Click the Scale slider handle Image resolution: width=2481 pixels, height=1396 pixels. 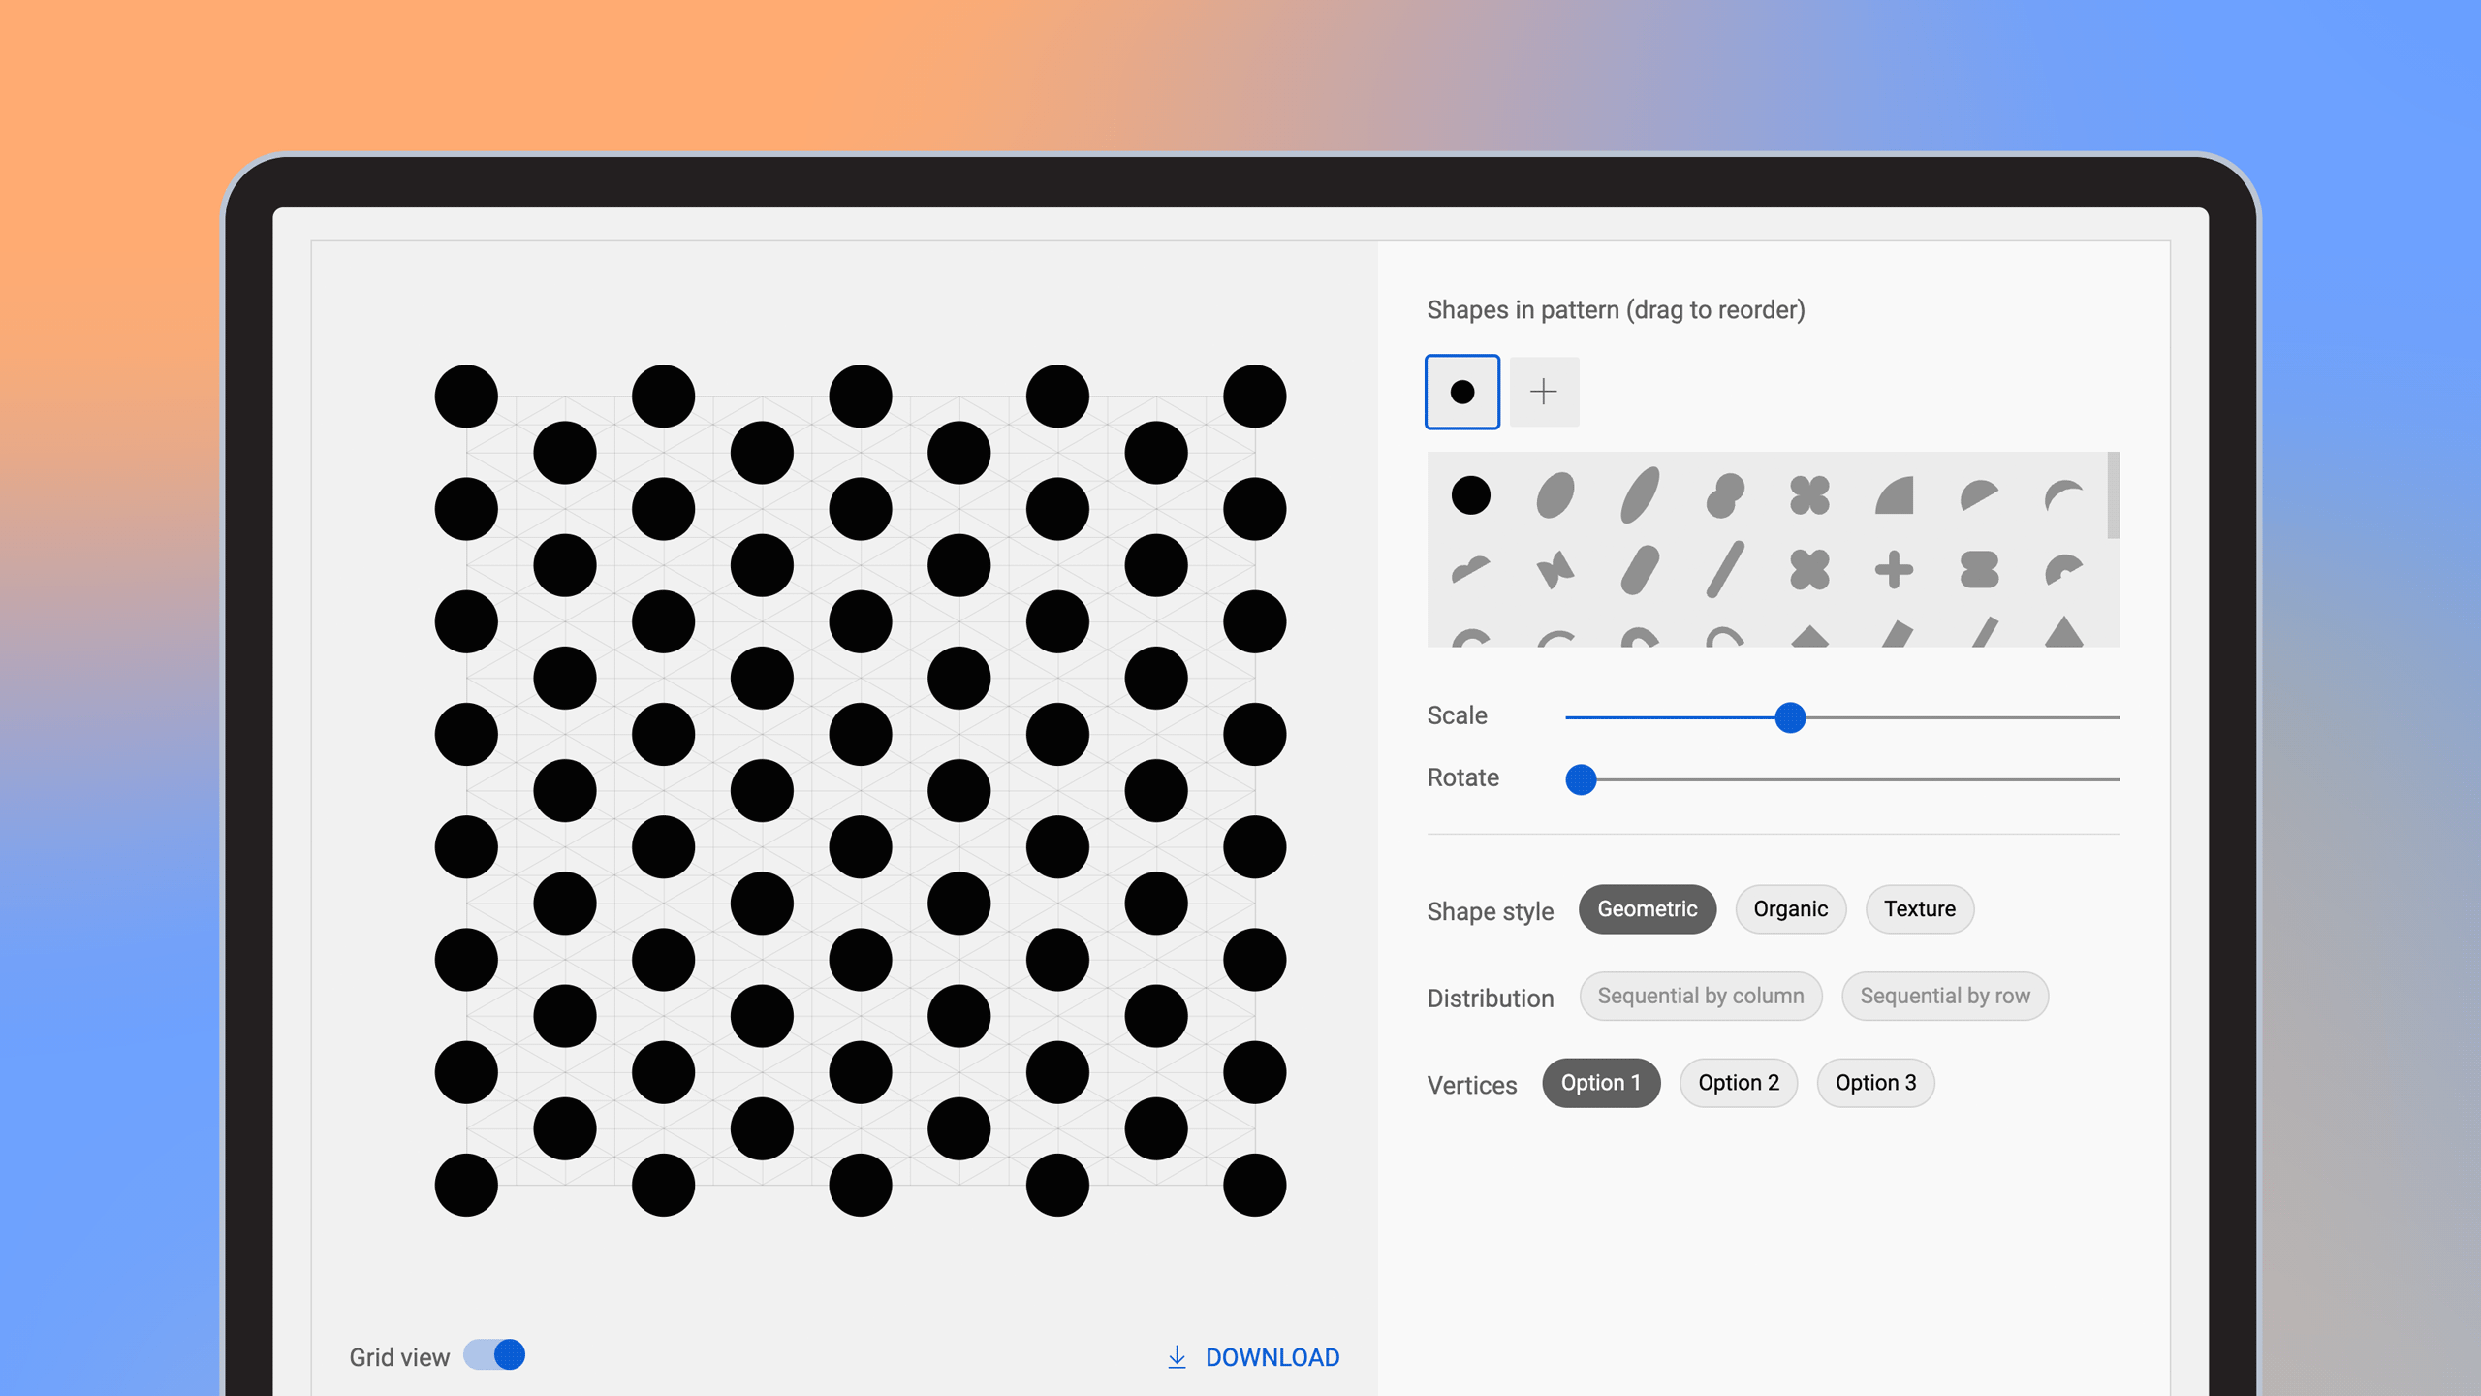pyautogui.click(x=1790, y=717)
